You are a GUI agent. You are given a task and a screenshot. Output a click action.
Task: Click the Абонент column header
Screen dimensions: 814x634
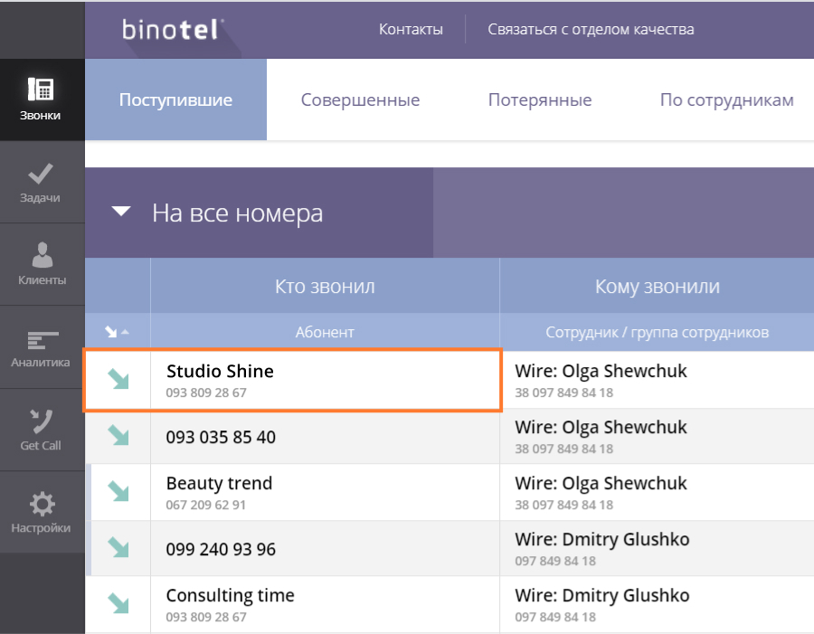[x=325, y=333]
